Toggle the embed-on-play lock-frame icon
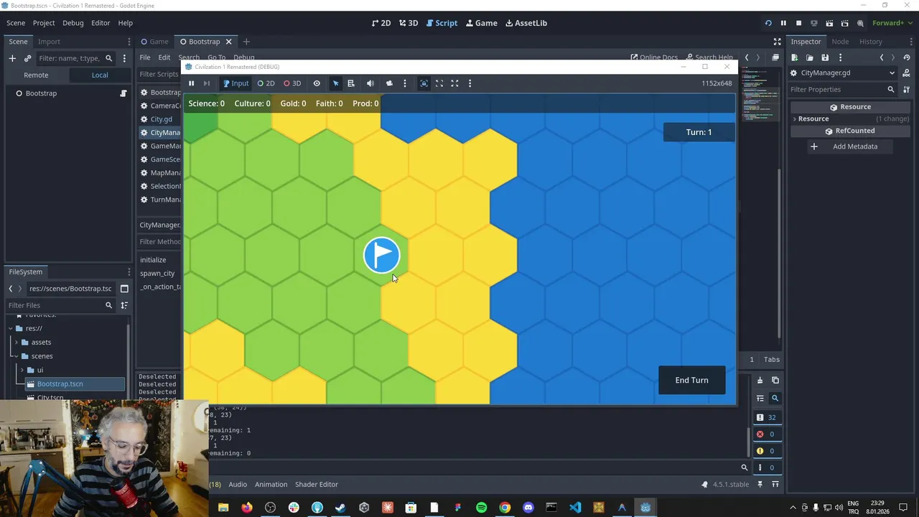This screenshot has width=919, height=517. click(x=424, y=83)
